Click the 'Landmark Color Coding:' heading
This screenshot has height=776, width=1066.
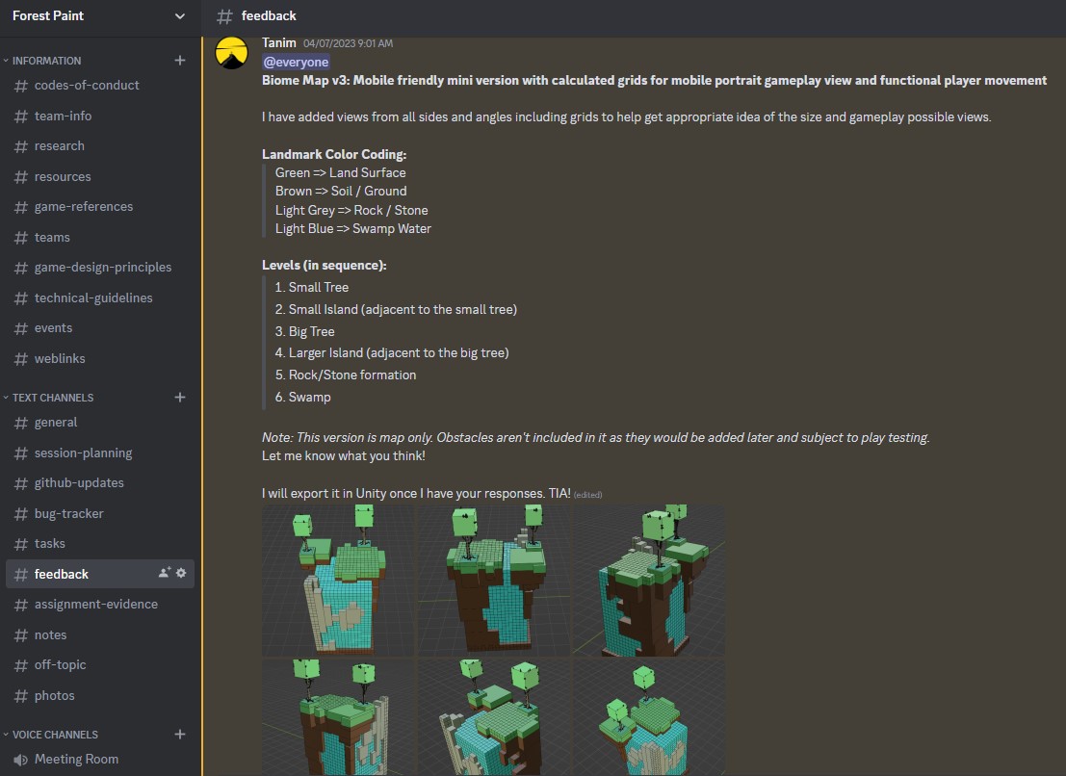[x=334, y=154]
